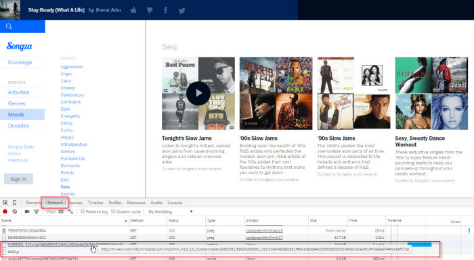474x260 pixels.
Task: Click jpeg file icon for 753337070120204​5804
Action: tap(4, 231)
